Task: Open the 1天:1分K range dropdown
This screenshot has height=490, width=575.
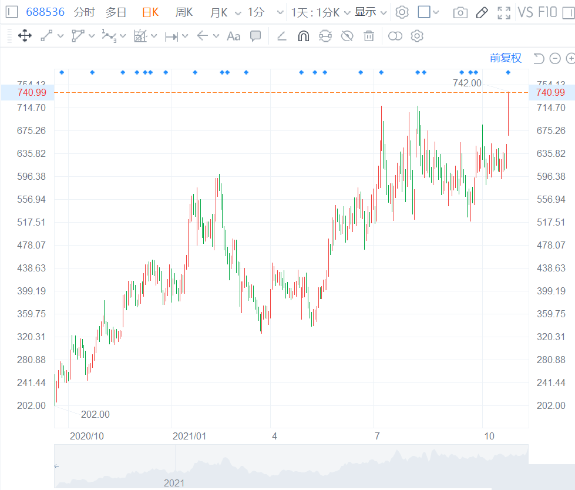Action: 321,12
